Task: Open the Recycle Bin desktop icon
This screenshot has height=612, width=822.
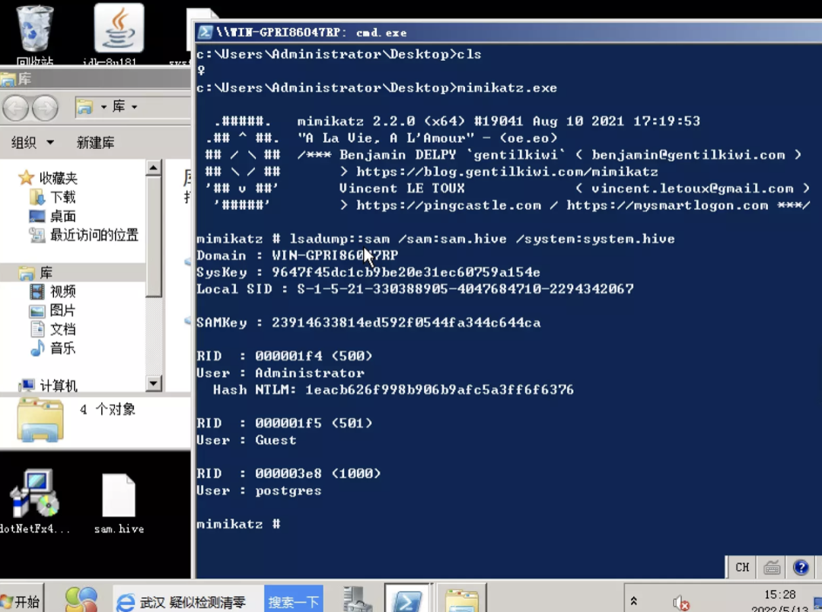Action: 34,34
